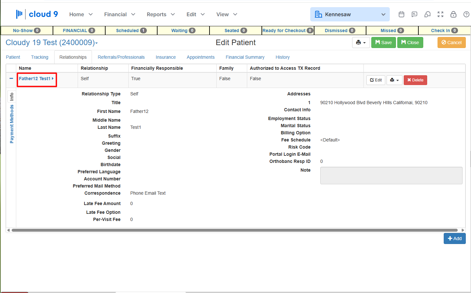Viewport: 471px width, 293px height.
Task: Click inside the Note text area
Action: point(391,176)
